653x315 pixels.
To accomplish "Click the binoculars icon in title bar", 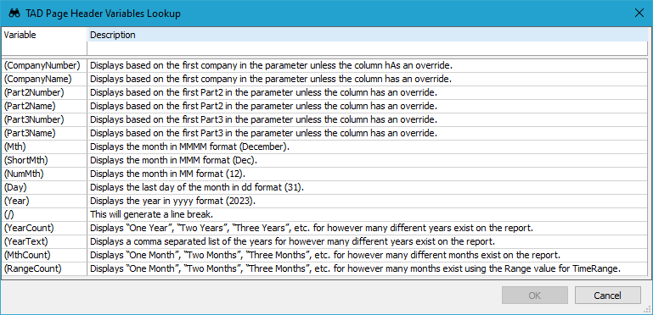I will (15, 14).
